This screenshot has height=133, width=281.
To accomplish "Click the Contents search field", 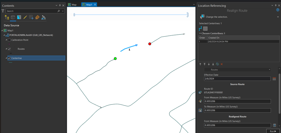I will (32, 11).
